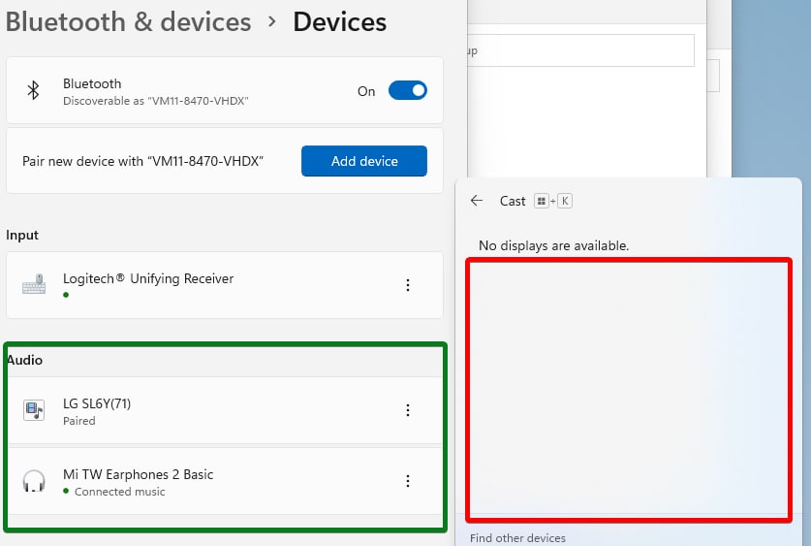Go back from the Cast panel
This screenshot has width=811, height=546.
click(477, 201)
